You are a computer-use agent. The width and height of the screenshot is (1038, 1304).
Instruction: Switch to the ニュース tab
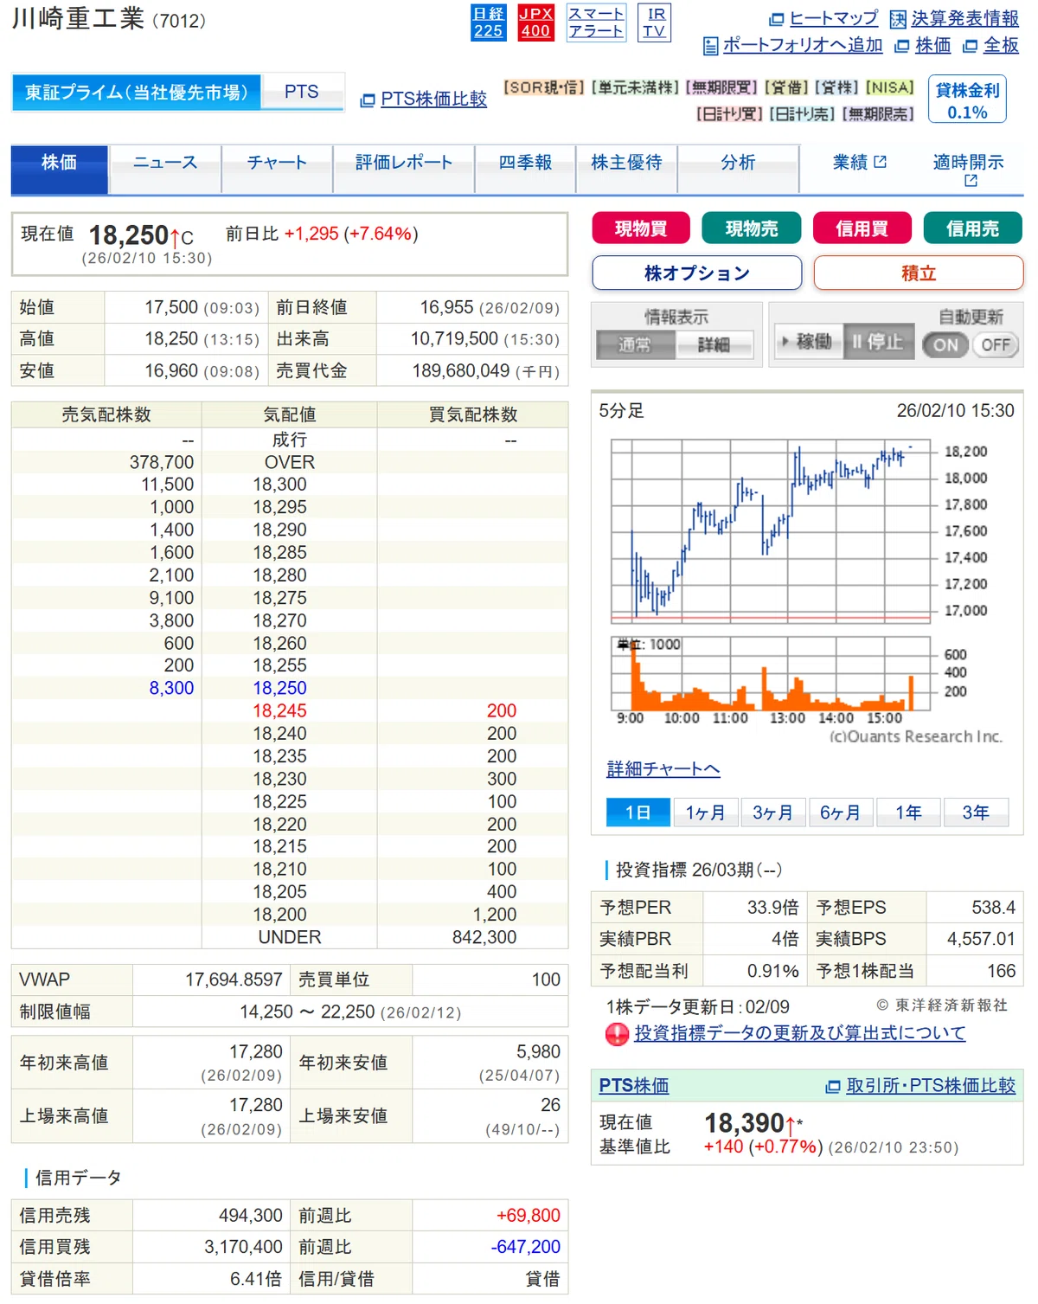165,168
